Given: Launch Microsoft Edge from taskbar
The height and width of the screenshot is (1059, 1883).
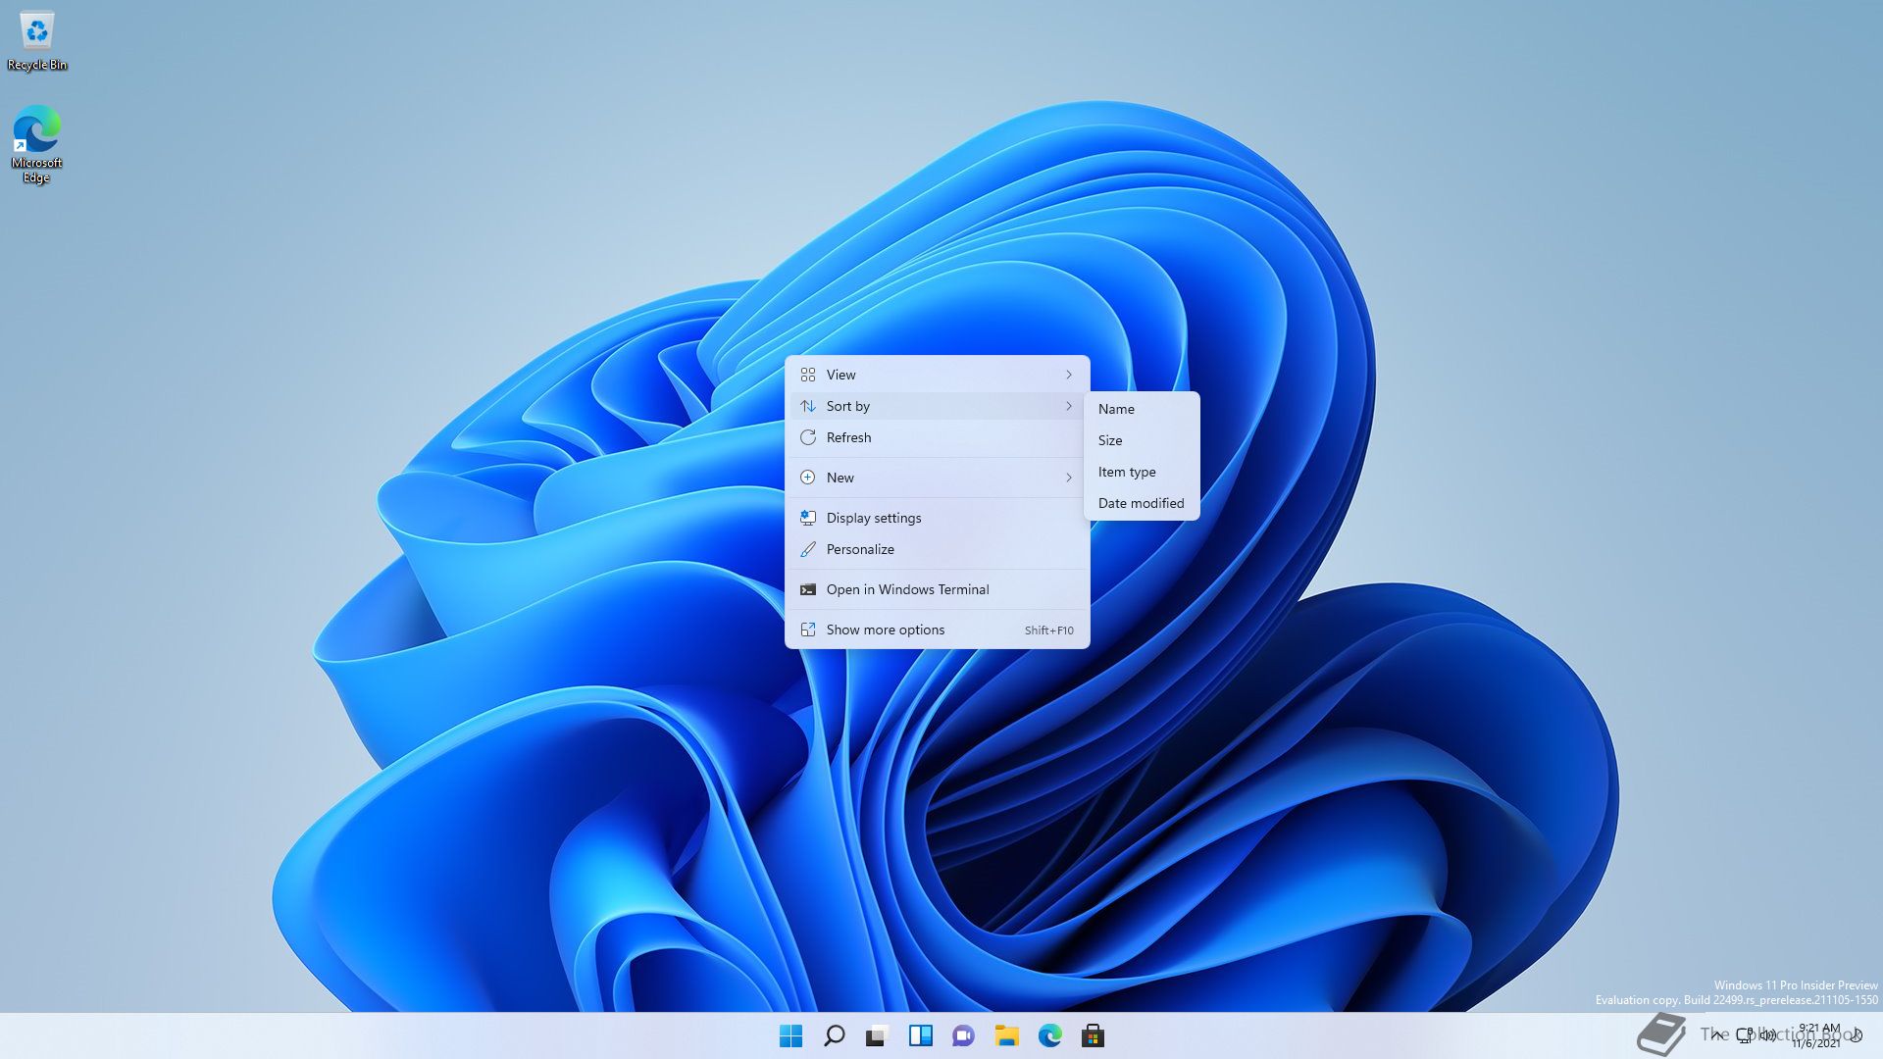Looking at the screenshot, I should (x=1049, y=1035).
